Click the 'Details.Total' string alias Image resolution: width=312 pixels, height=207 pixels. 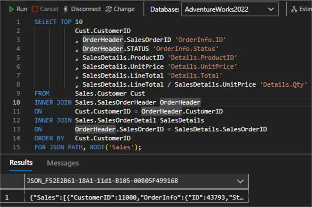pos(195,76)
